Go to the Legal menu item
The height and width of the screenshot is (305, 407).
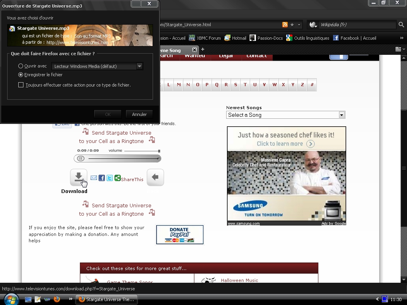tap(226, 56)
